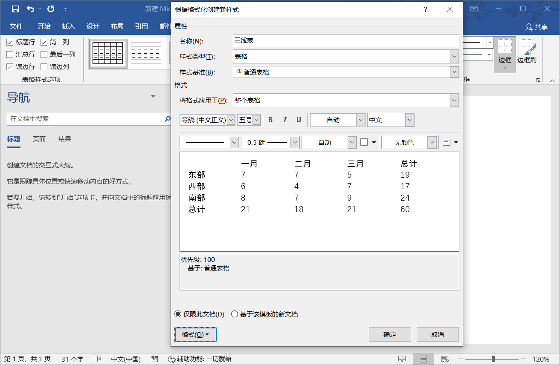Click the Bold button in the style dialog
The image size is (560, 365).
(x=270, y=120)
